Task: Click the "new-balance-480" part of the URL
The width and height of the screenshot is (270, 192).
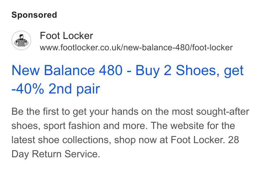Action: [156, 47]
